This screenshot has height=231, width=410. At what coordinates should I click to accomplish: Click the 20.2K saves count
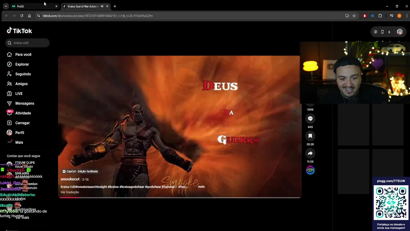(310, 144)
